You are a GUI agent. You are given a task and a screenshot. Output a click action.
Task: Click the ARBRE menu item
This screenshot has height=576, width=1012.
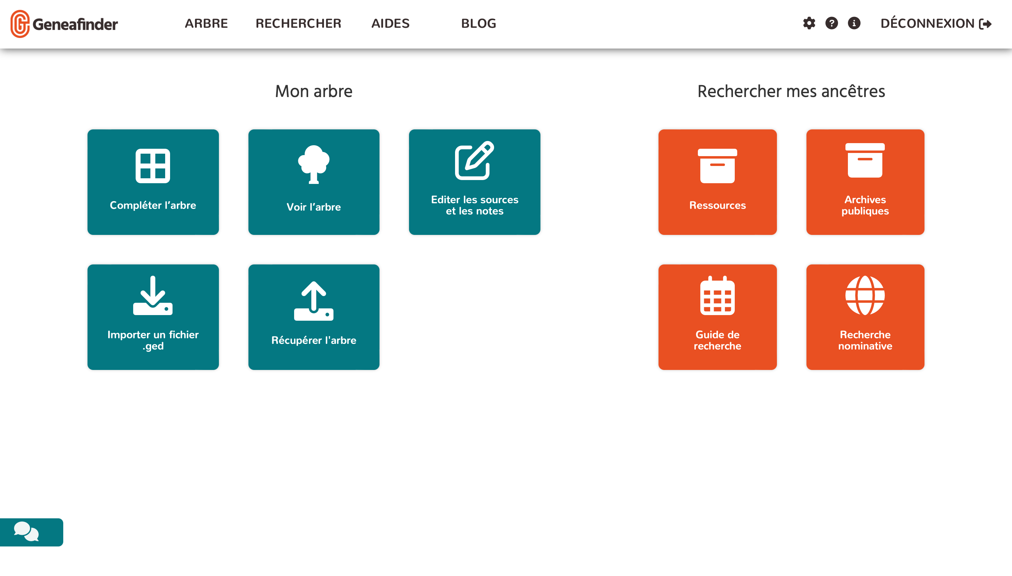[x=206, y=24]
